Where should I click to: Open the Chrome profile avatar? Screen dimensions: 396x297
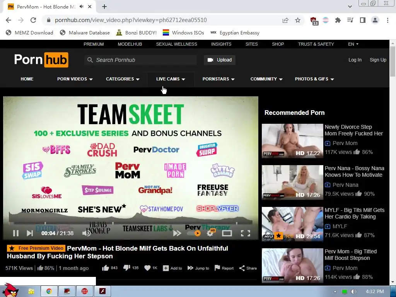pyautogui.click(x=375, y=20)
